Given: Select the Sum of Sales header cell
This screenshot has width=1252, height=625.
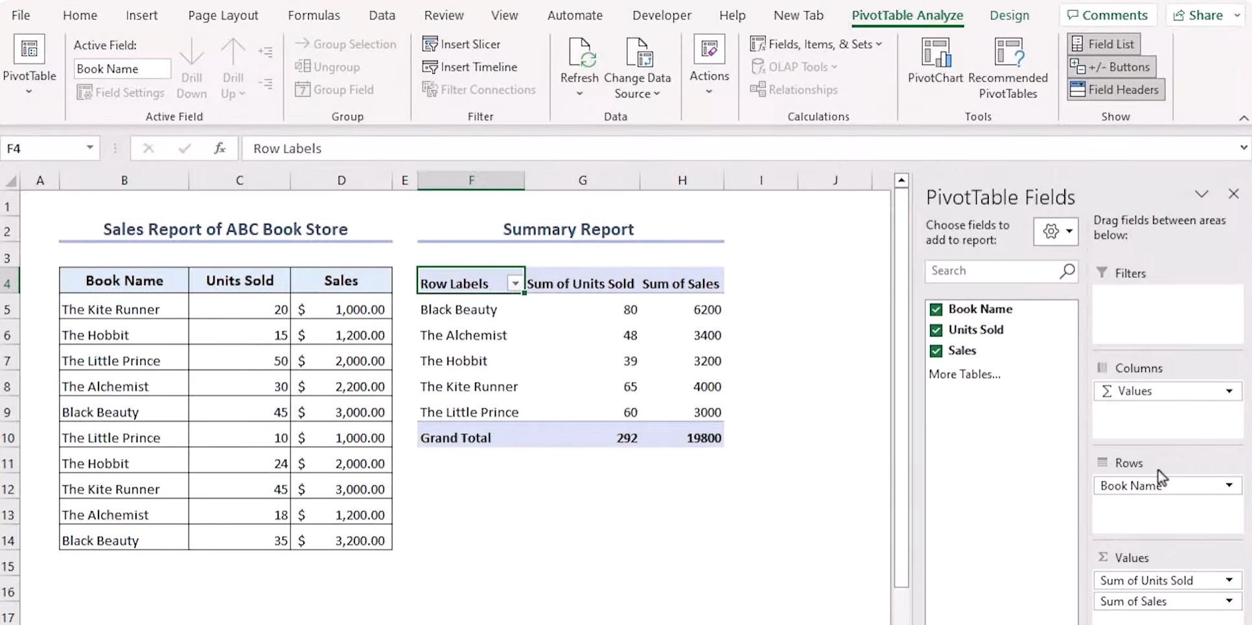Looking at the screenshot, I should coord(681,283).
